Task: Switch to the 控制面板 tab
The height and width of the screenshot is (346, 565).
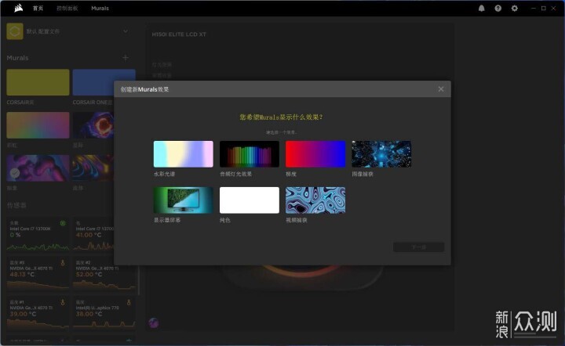Action: click(x=67, y=9)
